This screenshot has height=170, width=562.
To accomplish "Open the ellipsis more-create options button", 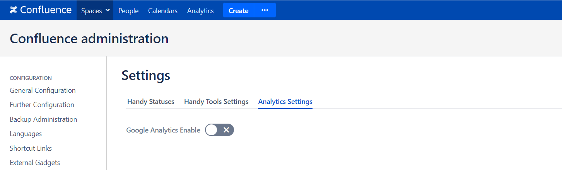I will tap(265, 10).
